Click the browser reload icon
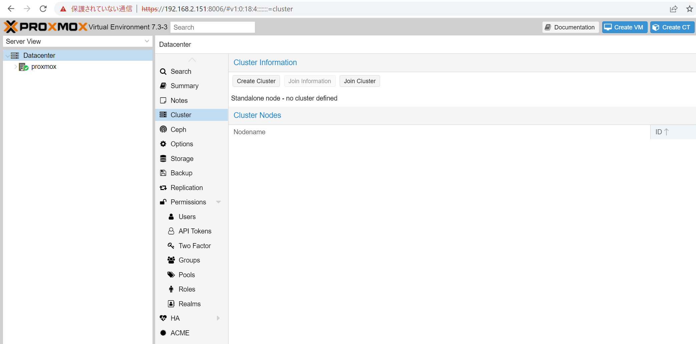 (x=43, y=9)
